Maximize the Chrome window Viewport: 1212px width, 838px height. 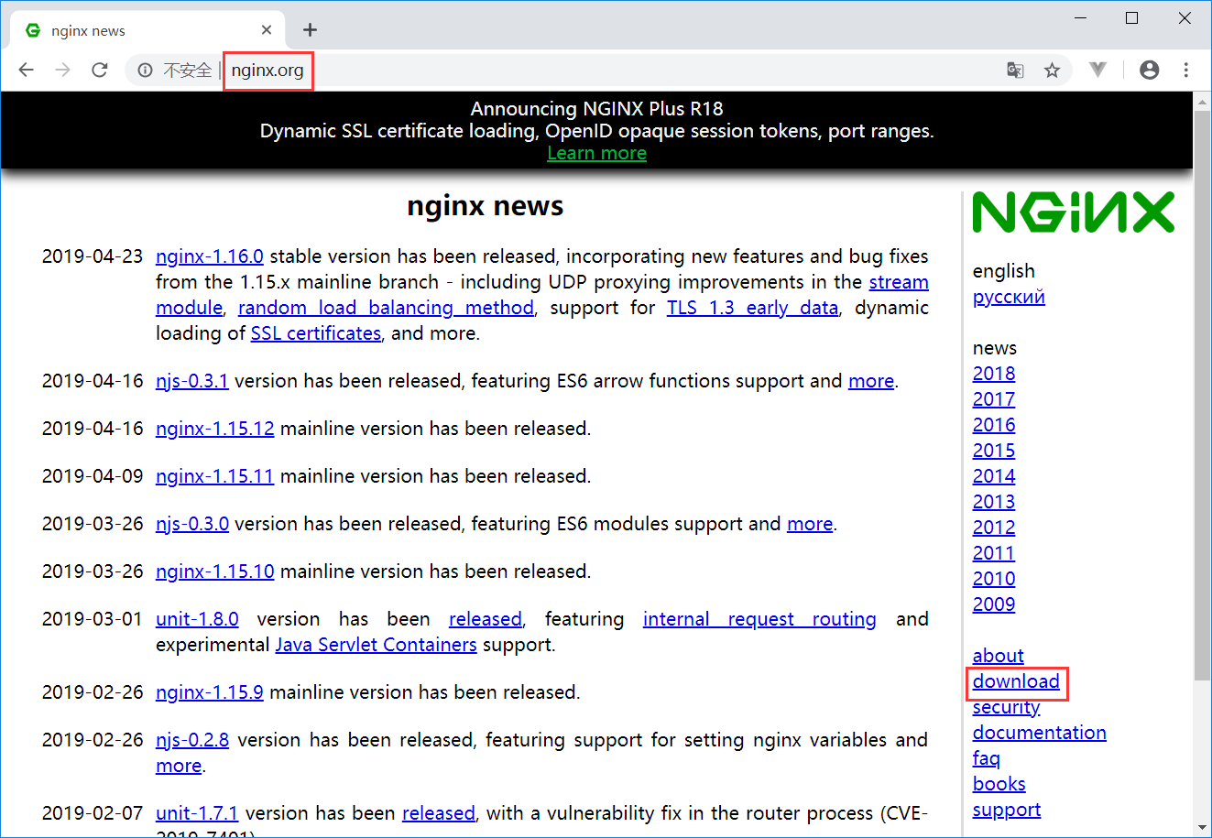point(1132,18)
